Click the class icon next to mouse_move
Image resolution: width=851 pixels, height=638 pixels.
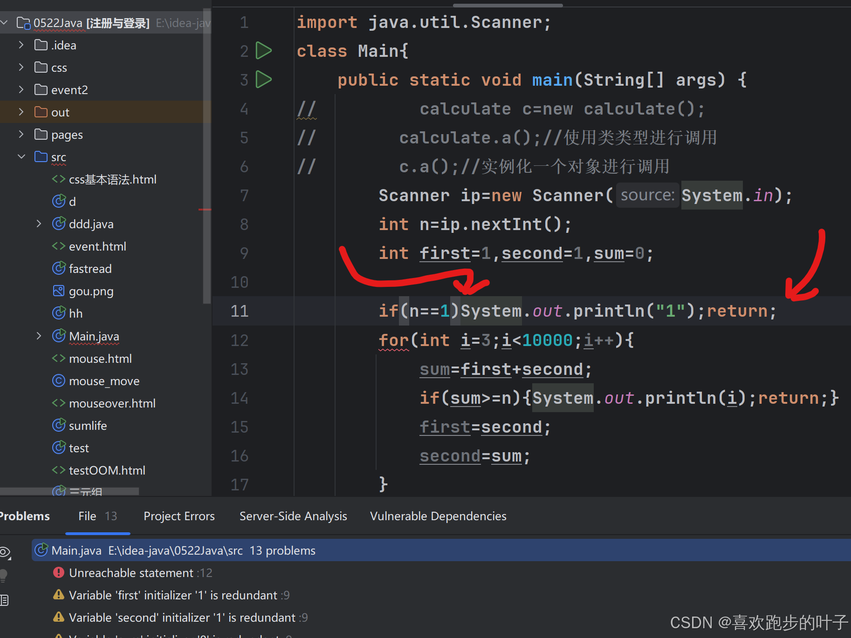pos(59,381)
